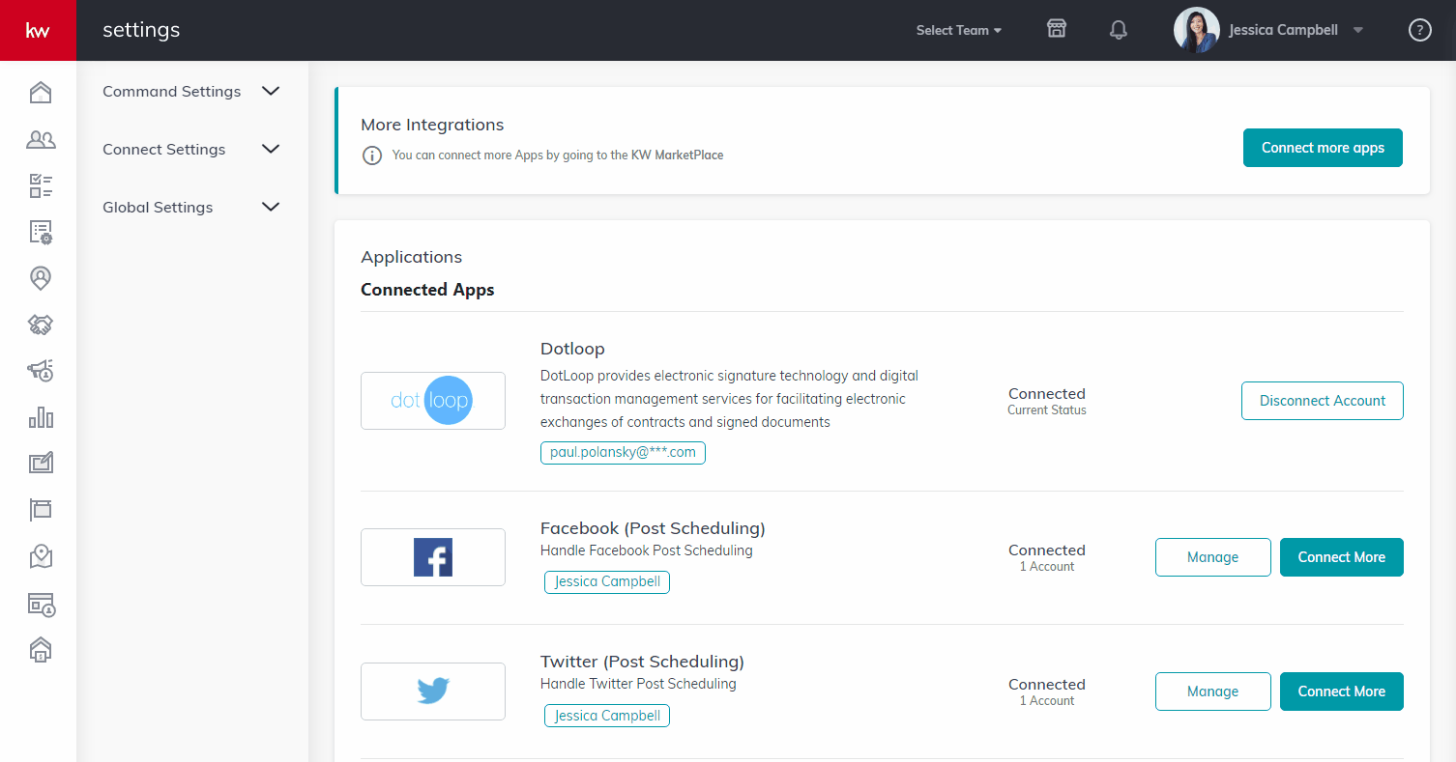Viewport: 1456px width, 762px height.
Task: Open the KW home dashboard icon
Action: [40, 92]
